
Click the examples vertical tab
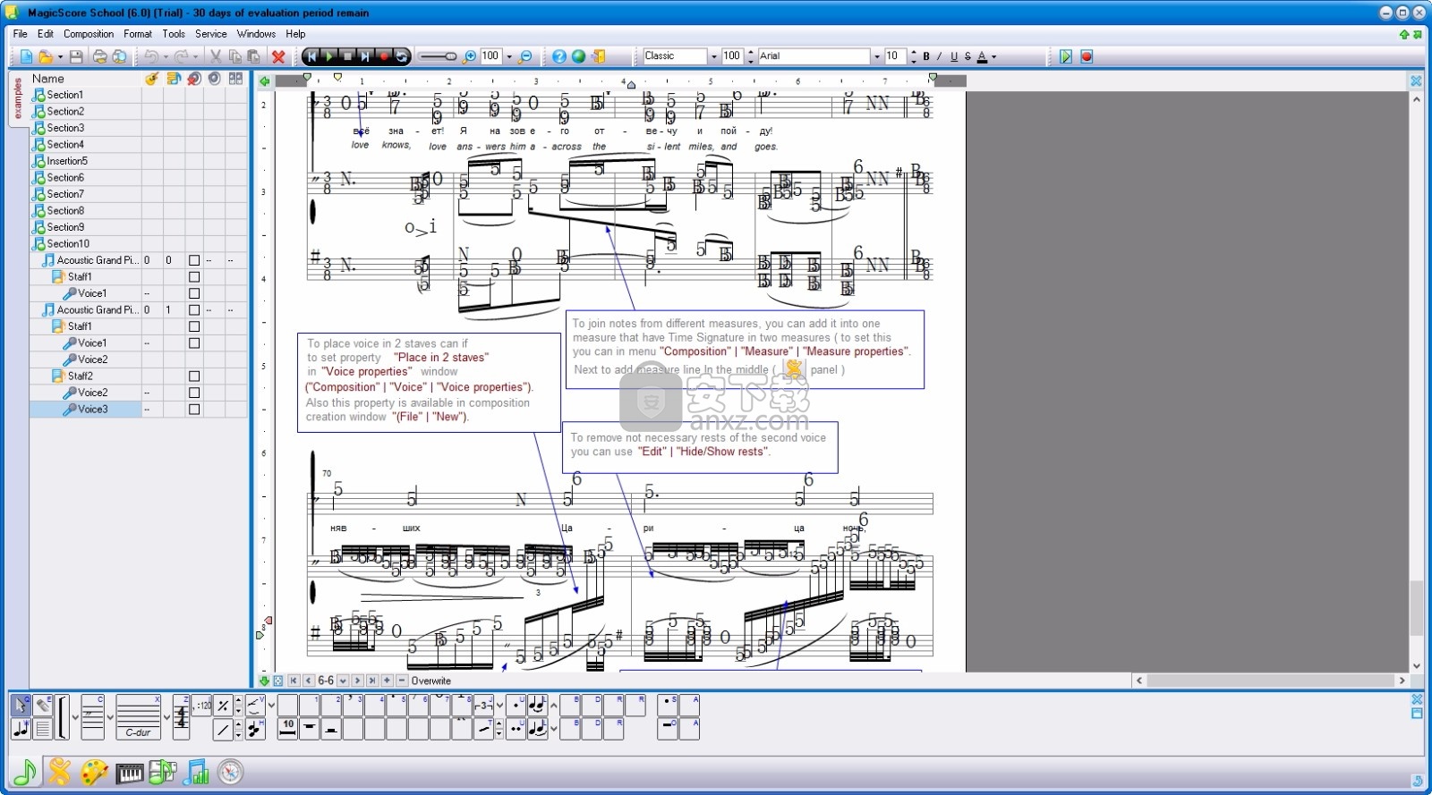point(18,98)
